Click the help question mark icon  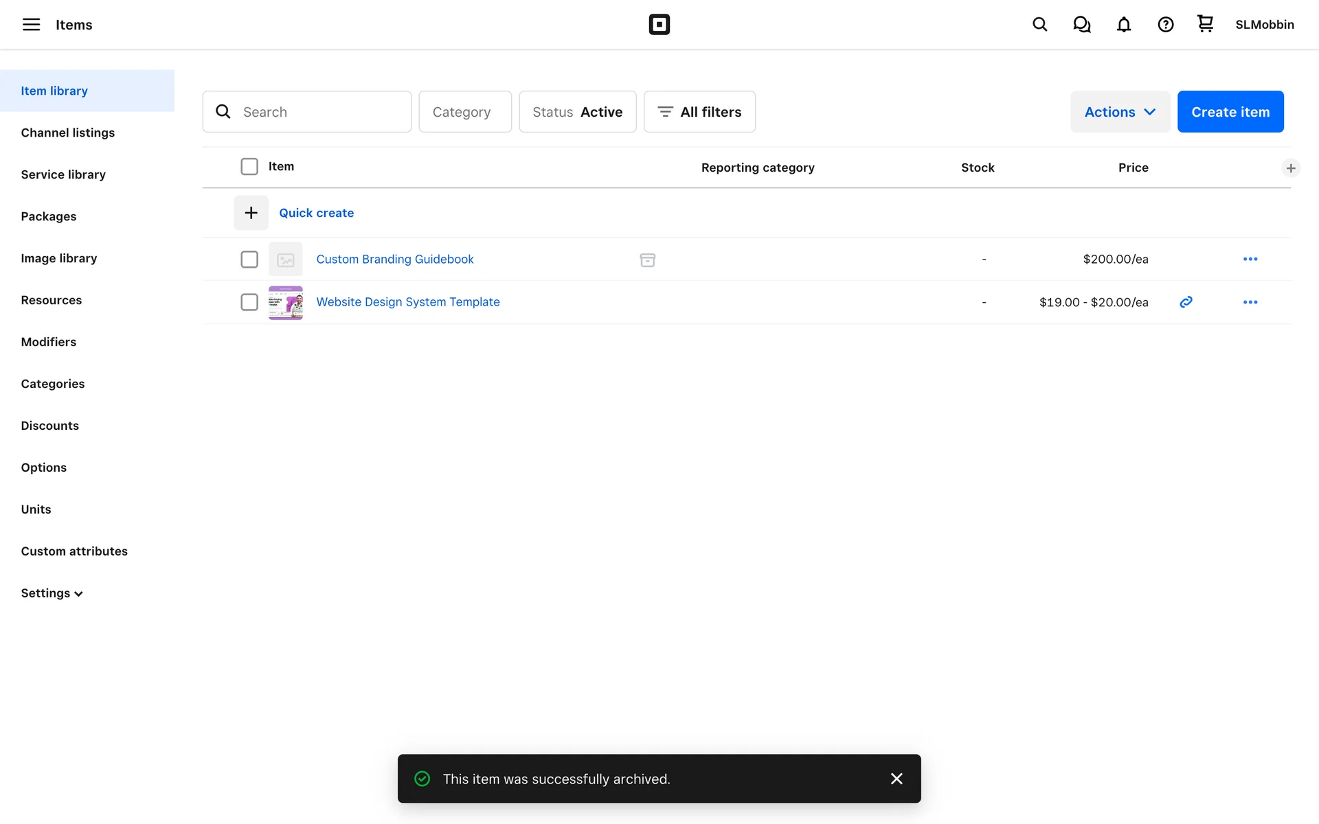(x=1165, y=25)
